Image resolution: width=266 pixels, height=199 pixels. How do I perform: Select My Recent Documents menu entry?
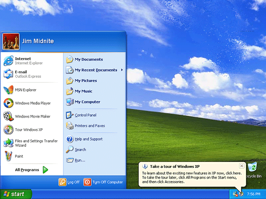tap(94, 70)
